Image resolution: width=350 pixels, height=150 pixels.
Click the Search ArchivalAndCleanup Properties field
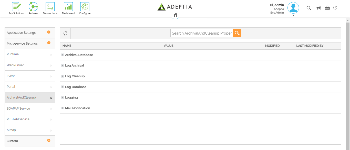(202, 33)
